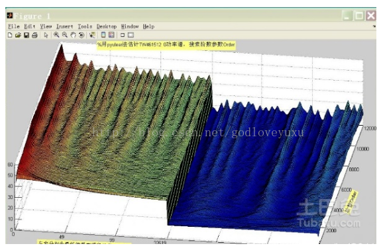Screen dimensions: 383x250
Task: Create a new figure with toolbar icon
Action: (x=10, y=35)
